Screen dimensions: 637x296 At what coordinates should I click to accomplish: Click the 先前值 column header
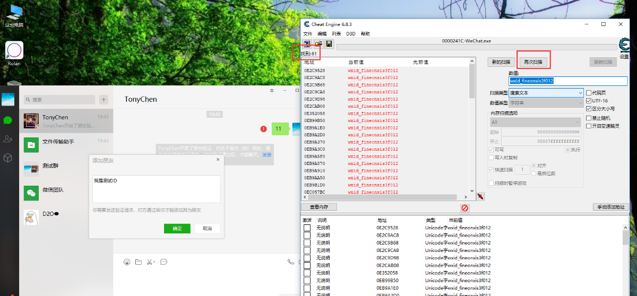pos(441,62)
